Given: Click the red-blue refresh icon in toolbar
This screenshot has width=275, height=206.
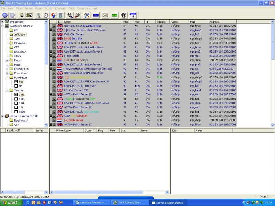Looking at the screenshot, I should pos(53,15).
